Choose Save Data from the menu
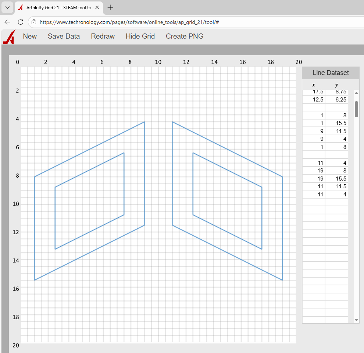364x353 pixels. (x=64, y=36)
